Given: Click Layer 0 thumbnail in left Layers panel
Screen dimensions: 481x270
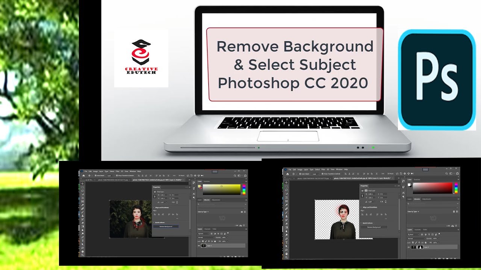Looking at the screenshot, I should pyautogui.click(x=203, y=246).
